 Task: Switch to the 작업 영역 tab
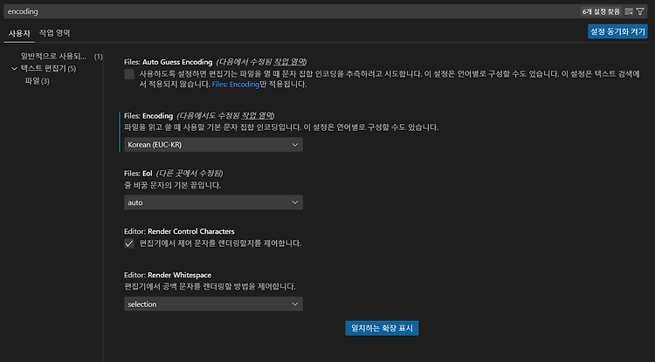55,33
